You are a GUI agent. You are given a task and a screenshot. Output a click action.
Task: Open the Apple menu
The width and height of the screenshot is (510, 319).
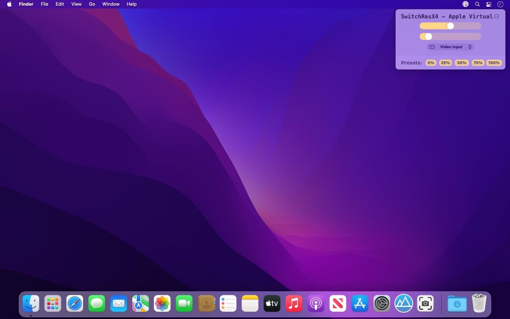click(9, 4)
